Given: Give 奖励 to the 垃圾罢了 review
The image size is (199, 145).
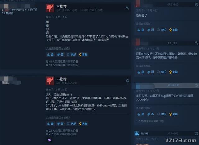Looking at the screenshot, I should tap(174, 30).
